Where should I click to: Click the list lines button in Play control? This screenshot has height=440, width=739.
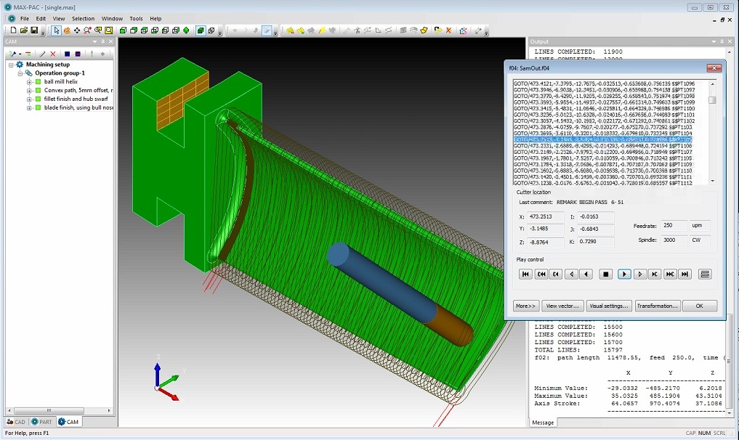click(x=705, y=274)
